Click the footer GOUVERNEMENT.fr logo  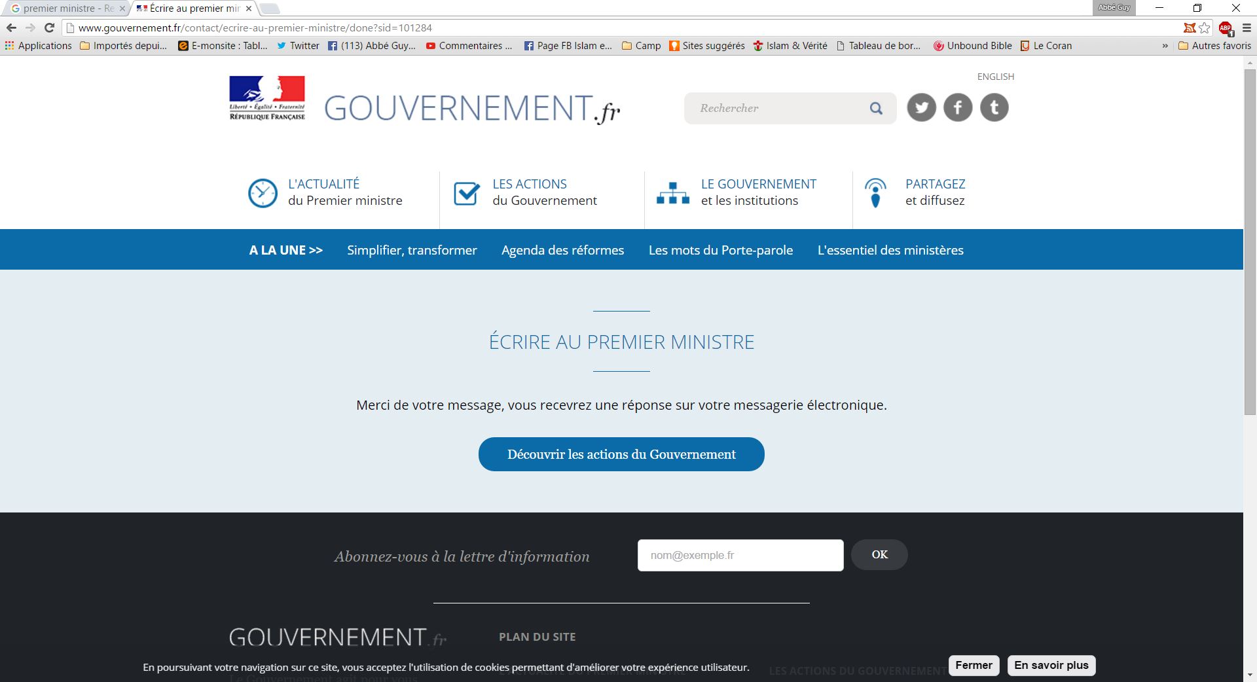[x=338, y=637]
